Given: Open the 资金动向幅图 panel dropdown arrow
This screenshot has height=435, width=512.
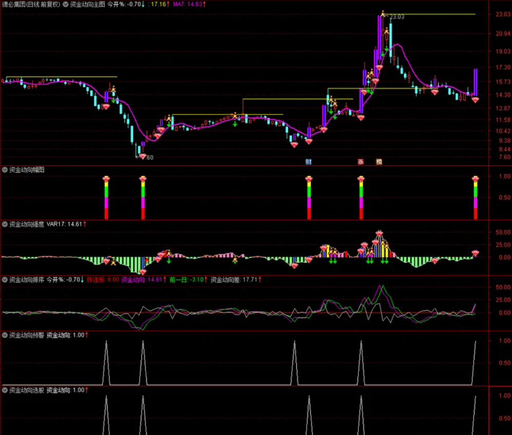Looking at the screenshot, I should pyautogui.click(x=5, y=169).
